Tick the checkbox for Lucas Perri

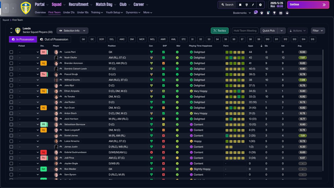point(11,52)
